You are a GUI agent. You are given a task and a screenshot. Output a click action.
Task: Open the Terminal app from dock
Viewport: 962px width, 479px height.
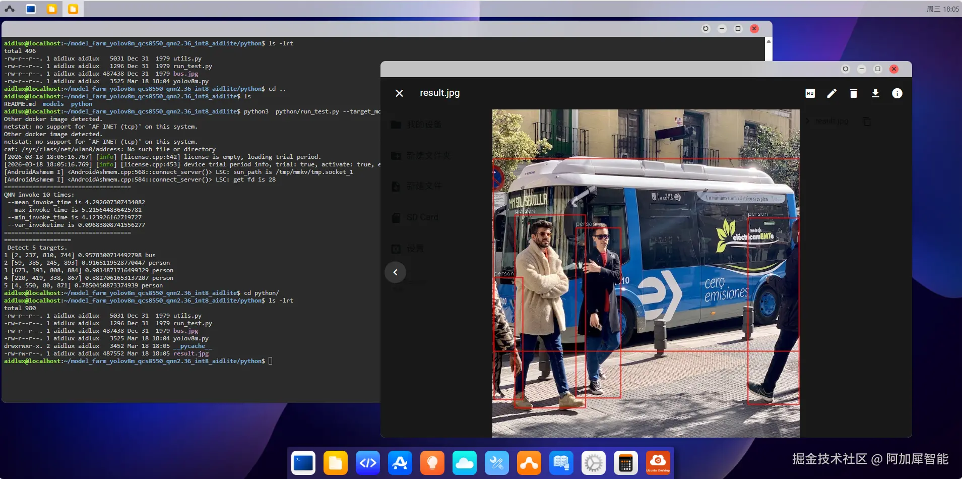pos(303,463)
